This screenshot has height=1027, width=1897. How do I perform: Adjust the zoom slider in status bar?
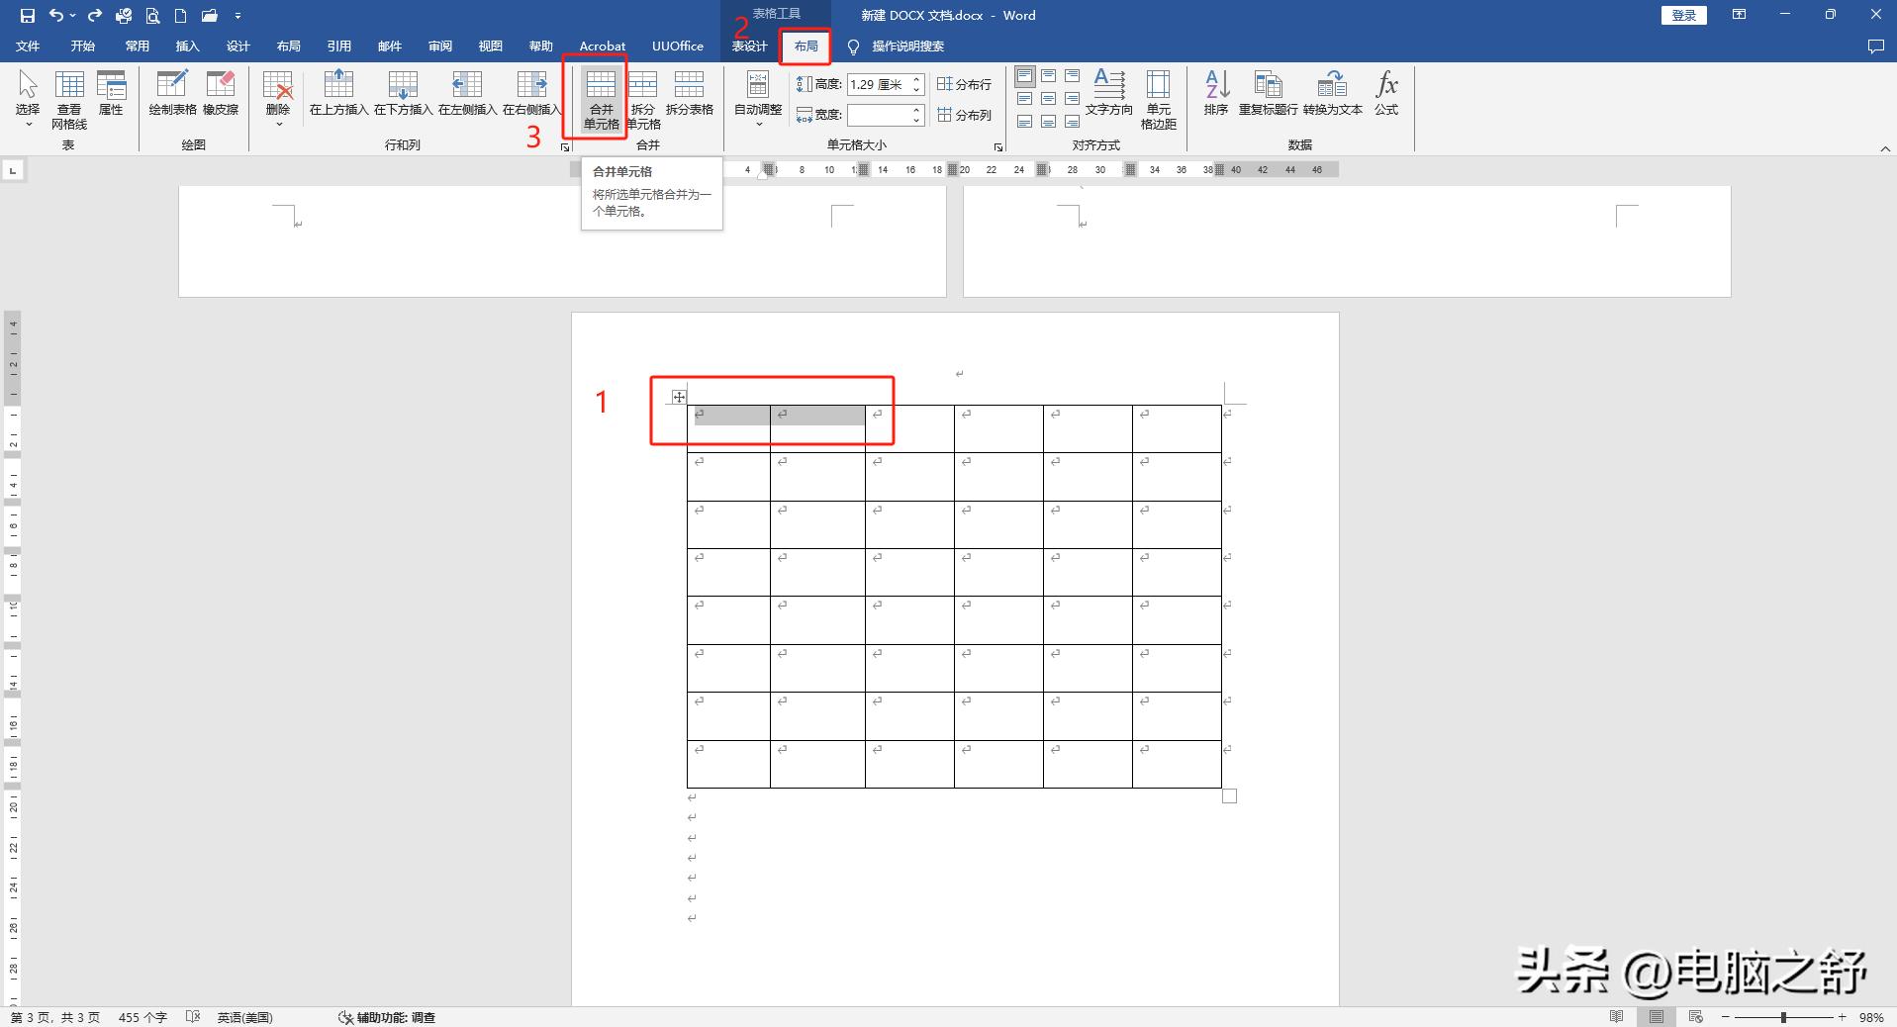tap(1783, 1017)
